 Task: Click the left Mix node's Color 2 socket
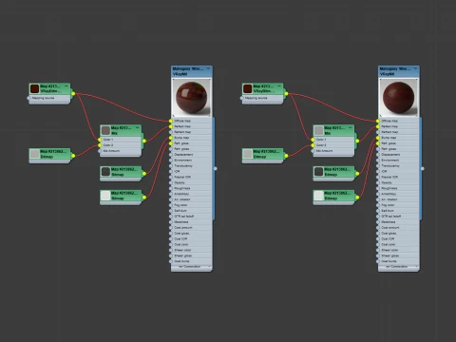[x=100, y=145]
